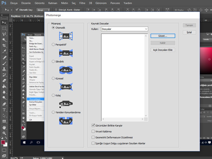Select the Polygonal Lasso tool
The width and height of the screenshot is (212, 159).
point(4,34)
